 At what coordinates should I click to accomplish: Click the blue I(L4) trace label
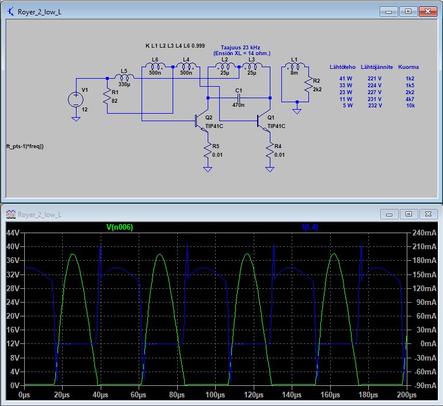point(310,227)
